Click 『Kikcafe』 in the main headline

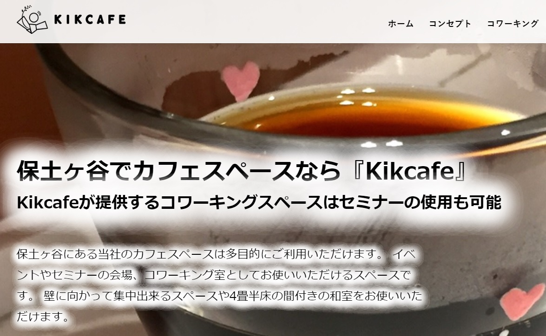(409, 171)
